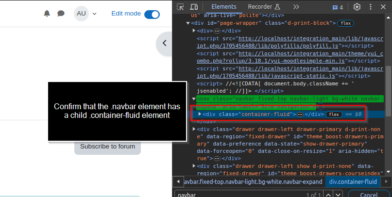
Task: Show more DevTools tabs with the double chevron
Action: [296, 7]
